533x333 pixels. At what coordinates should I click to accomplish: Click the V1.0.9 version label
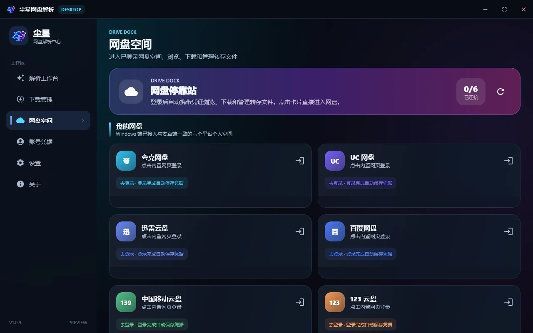(x=15, y=323)
